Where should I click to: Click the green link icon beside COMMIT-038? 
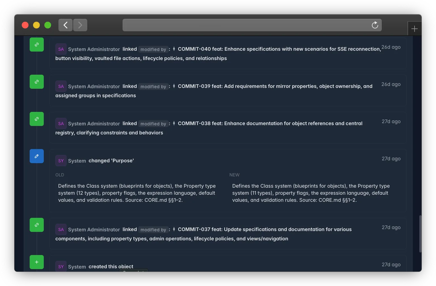37,119
